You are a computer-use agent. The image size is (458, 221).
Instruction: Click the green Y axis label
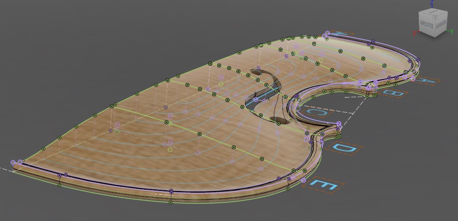[452, 31]
